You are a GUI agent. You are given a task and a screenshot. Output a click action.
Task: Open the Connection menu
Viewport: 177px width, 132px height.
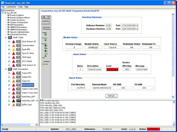coord(11,7)
